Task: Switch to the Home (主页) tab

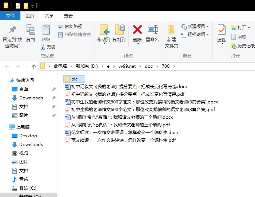Action: pos(30,16)
